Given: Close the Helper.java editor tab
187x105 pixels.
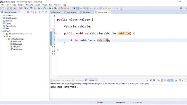Looking at the screenshot, I should (109, 12).
